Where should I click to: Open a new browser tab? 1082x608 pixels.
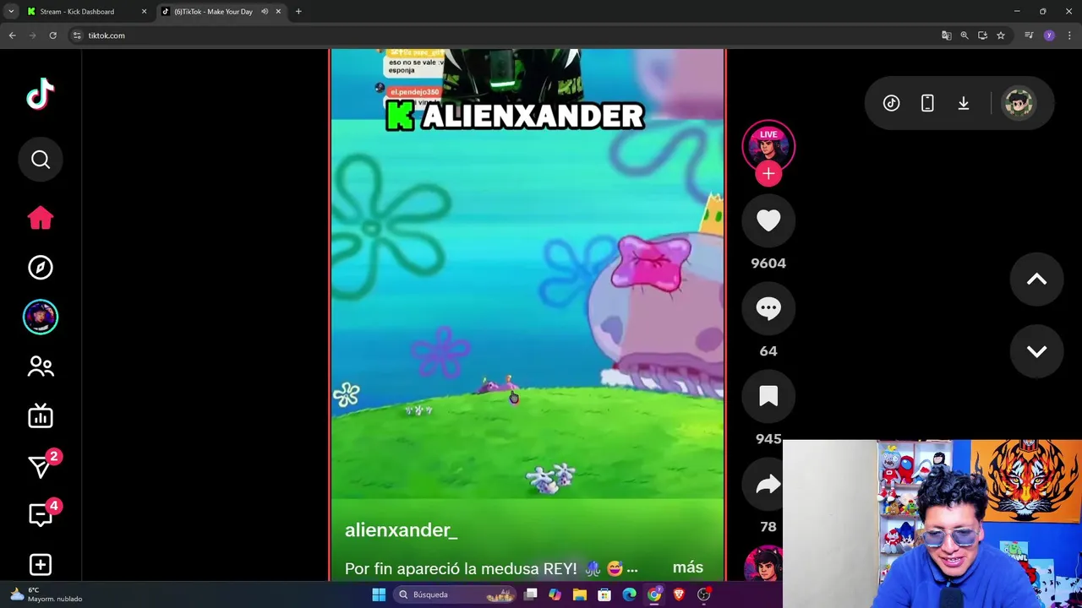pos(298,12)
